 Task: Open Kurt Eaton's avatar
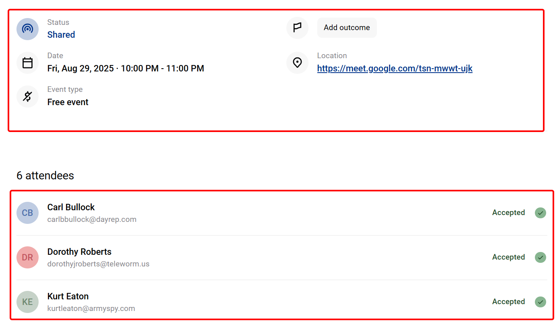[x=27, y=302]
